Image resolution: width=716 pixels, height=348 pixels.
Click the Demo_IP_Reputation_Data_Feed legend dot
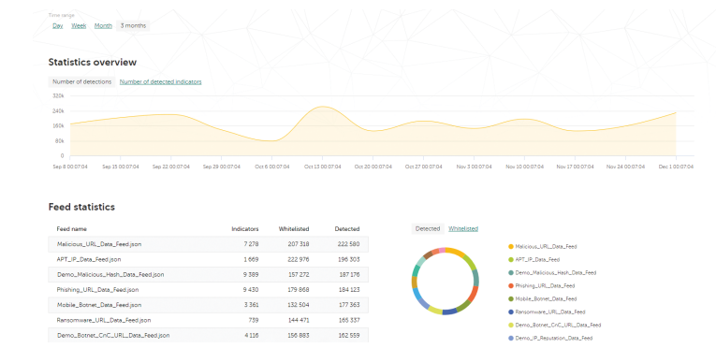[x=510, y=339]
